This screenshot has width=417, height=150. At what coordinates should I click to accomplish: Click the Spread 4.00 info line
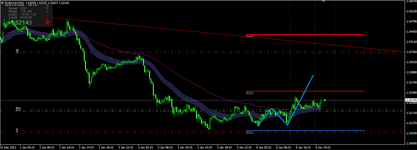point(18,8)
